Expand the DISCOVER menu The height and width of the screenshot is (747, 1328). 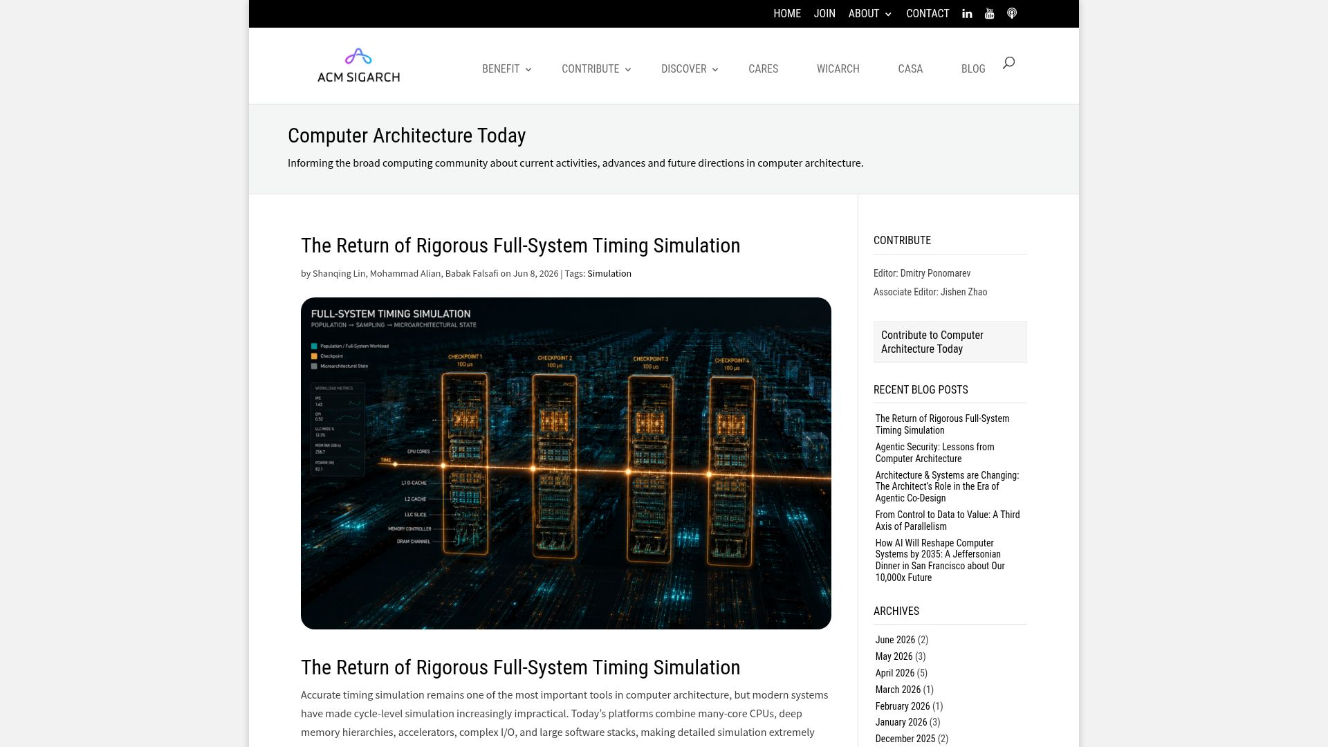(x=690, y=69)
